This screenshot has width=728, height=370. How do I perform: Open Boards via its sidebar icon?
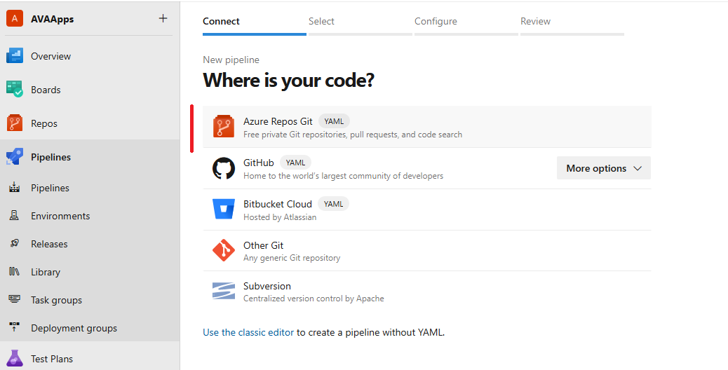click(x=15, y=89)
